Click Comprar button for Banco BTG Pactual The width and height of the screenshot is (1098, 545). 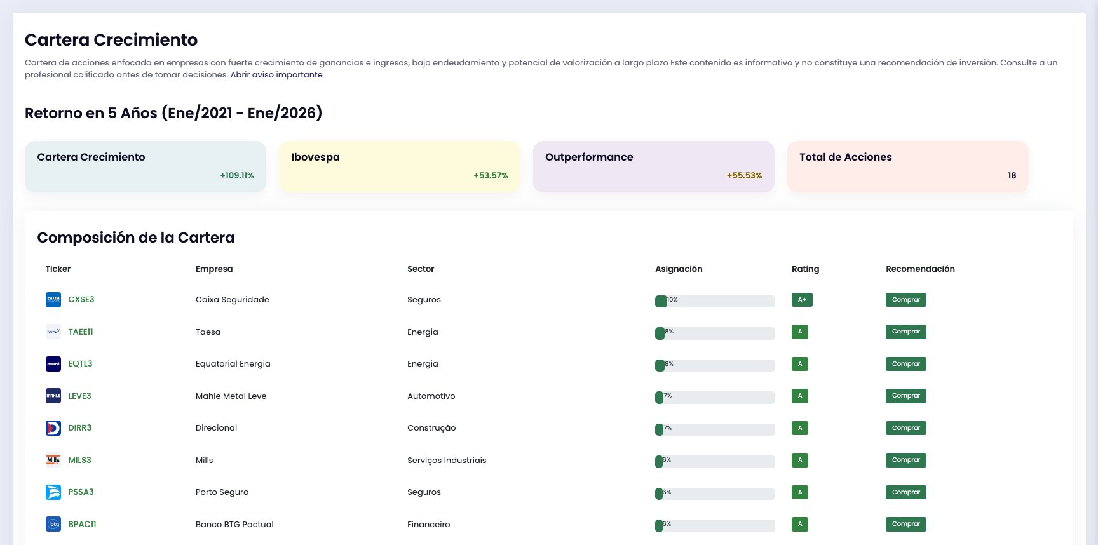click(906, 524)
